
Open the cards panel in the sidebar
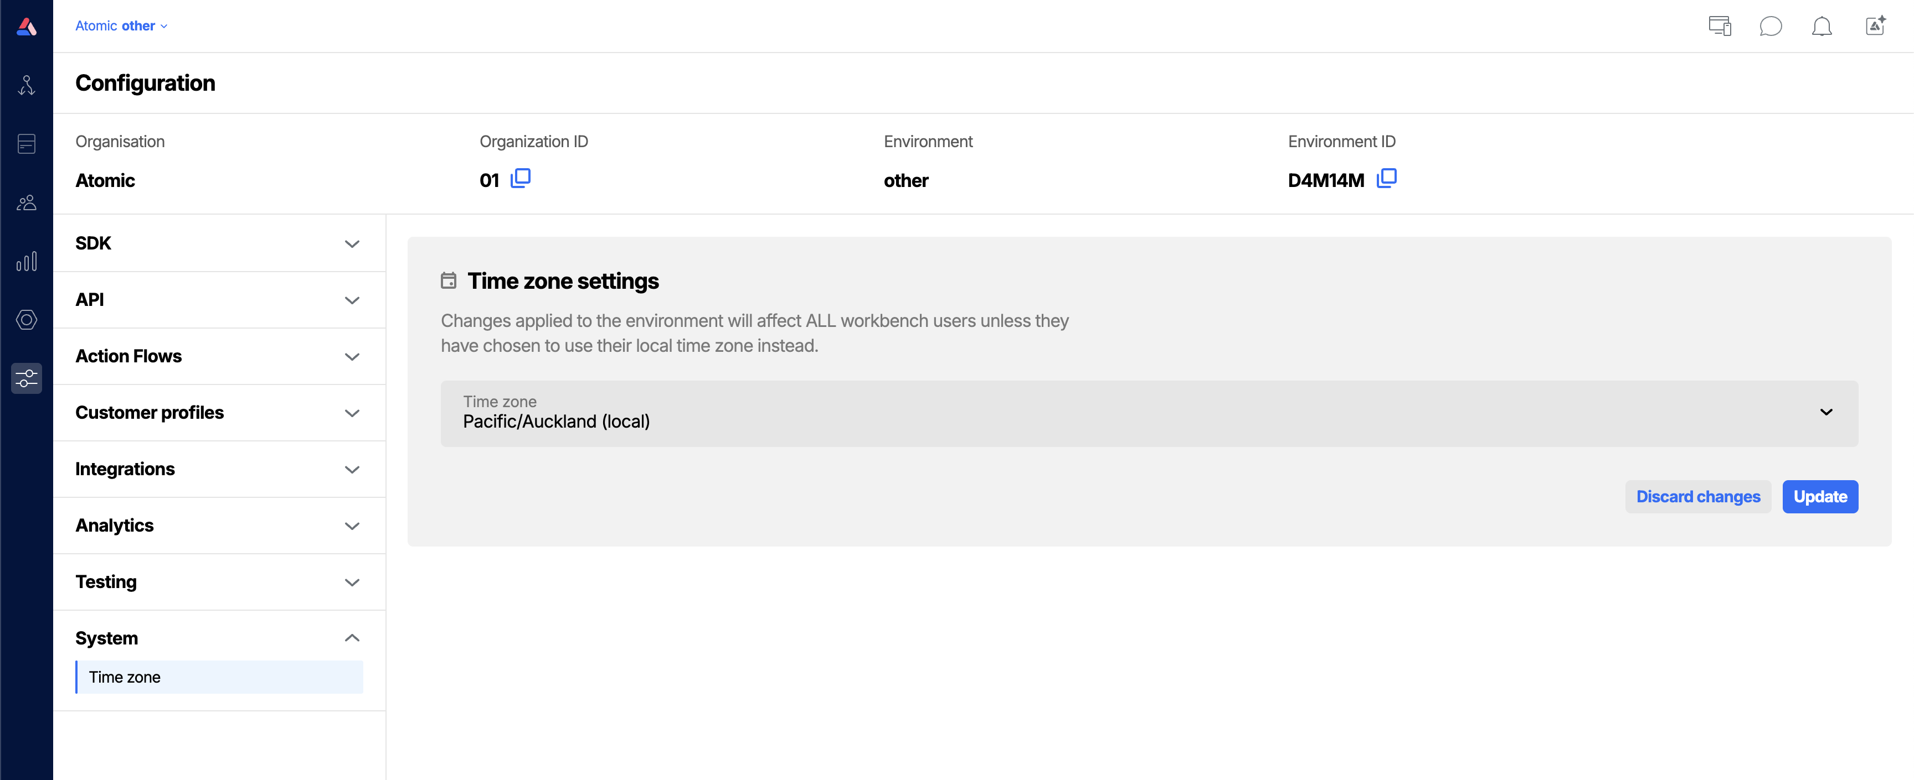point(27,143)
